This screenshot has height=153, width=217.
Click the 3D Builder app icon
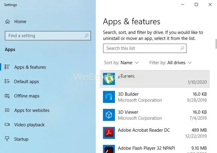click(109, 97)
